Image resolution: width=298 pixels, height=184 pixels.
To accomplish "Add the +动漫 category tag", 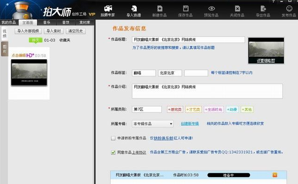I will coord(232,109).
